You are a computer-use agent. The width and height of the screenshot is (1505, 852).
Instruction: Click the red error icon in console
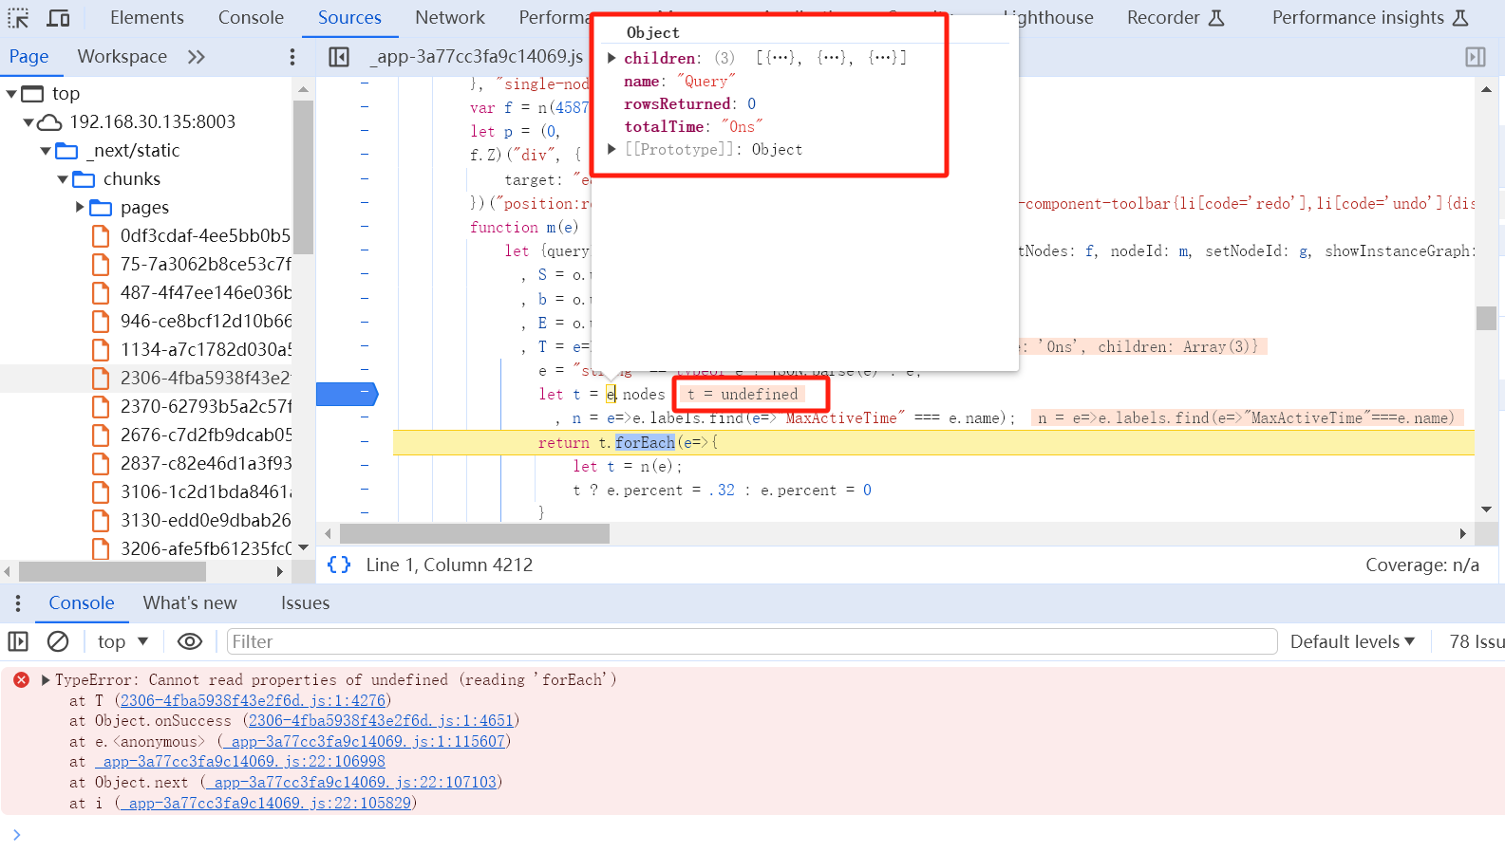[22, 679]
